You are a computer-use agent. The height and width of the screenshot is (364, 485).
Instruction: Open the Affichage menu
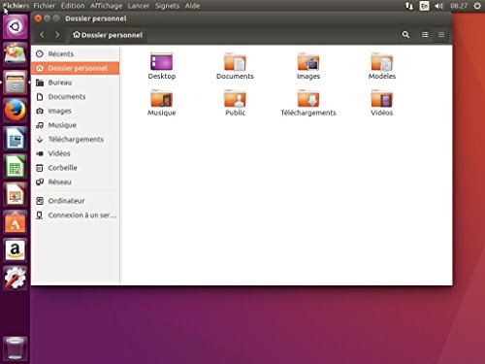[x=107, y=6]
